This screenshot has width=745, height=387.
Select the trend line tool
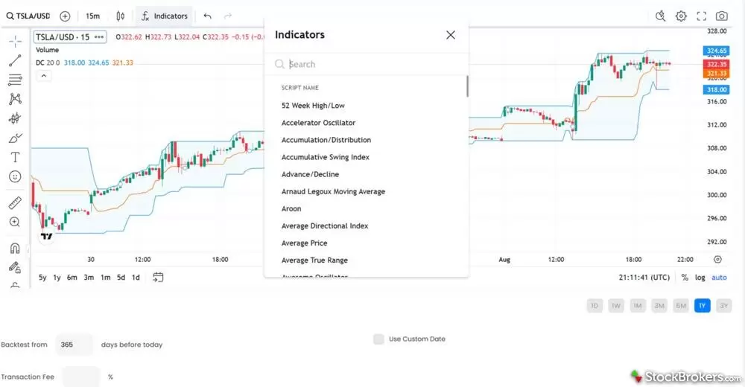tap(15, 60)
